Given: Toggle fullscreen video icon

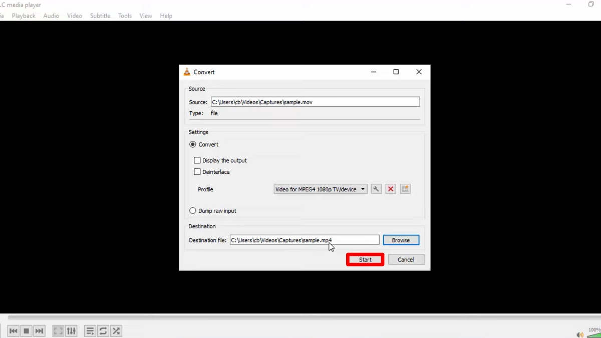Looking at the screenshot, I should coord(58,331).
